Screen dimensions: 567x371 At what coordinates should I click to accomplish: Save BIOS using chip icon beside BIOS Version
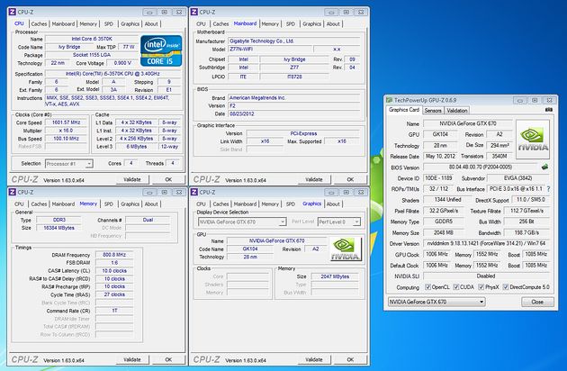(544, 167)
